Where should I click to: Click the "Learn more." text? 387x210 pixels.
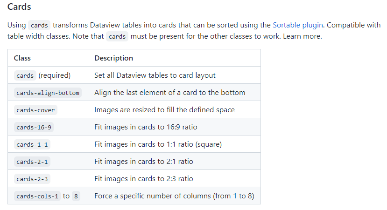point(302,36)
